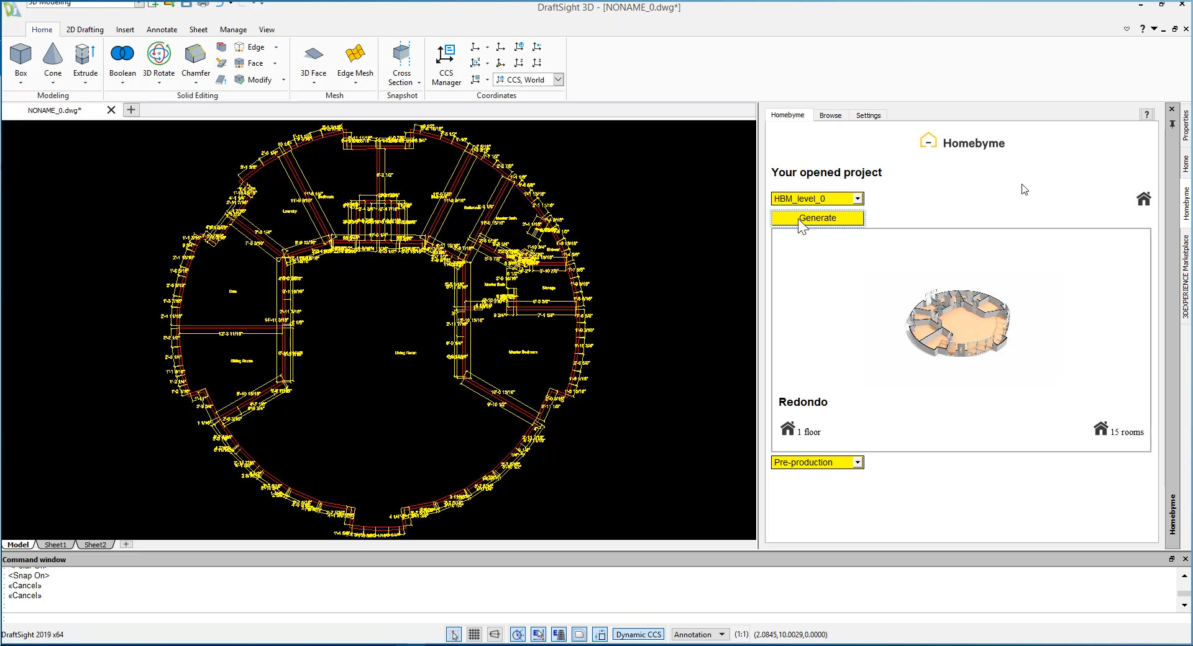Viewport: 1193px width, 646px height.
Task: Add a new sheet with the plus button
Action: [126, 544]
